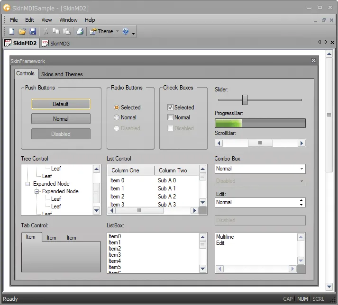Click the Theme toolbar button
This screenshot has height=305, width=338.
(x=101, y=31)
